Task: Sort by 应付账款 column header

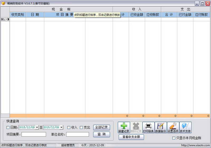Action: click(202, 15)
